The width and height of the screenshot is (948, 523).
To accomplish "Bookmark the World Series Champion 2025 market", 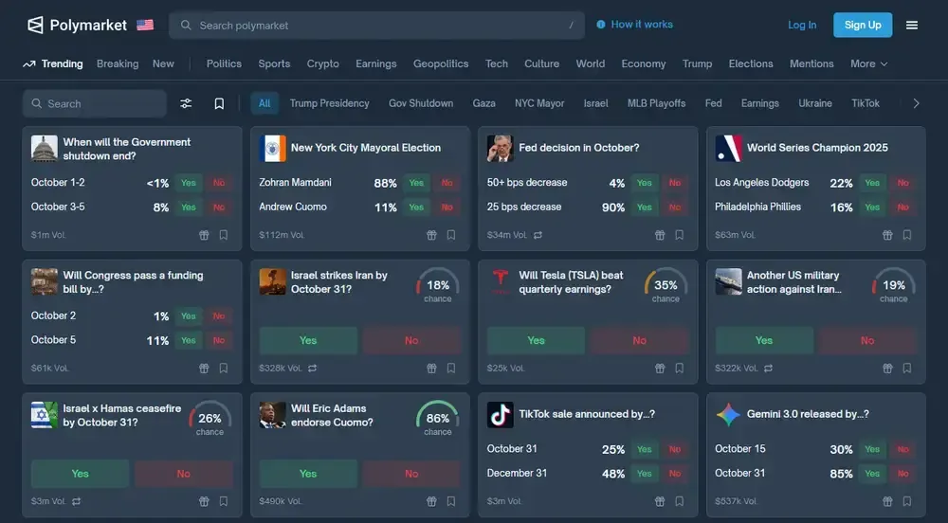I will click(907, 235).
